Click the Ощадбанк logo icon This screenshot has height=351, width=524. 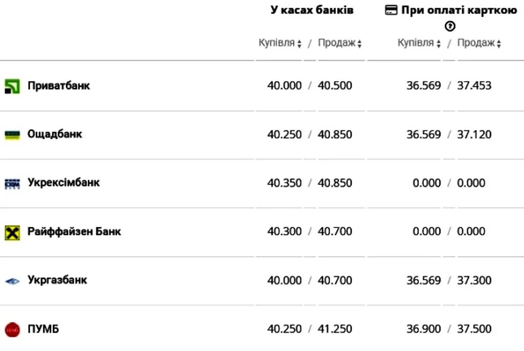[x=12, y=135]
